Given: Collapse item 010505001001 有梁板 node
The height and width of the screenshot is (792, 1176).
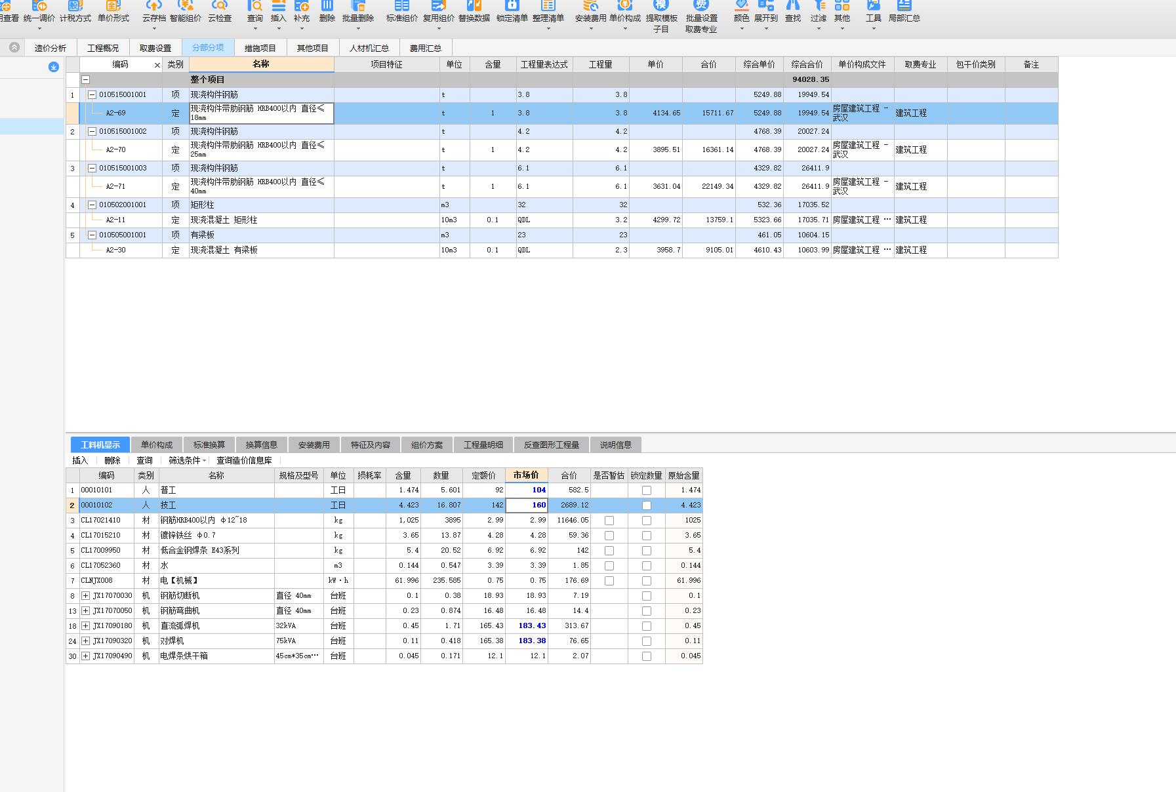Looking at the screenshot, I should (x=92, y=235).
